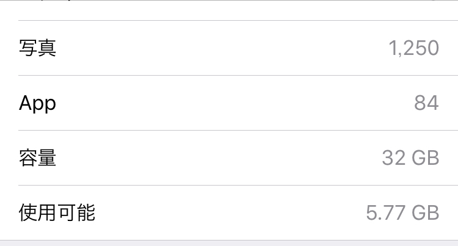This screenshot has height=246, width=458.
Task: Select the App row label
Action: coord(37,103)
